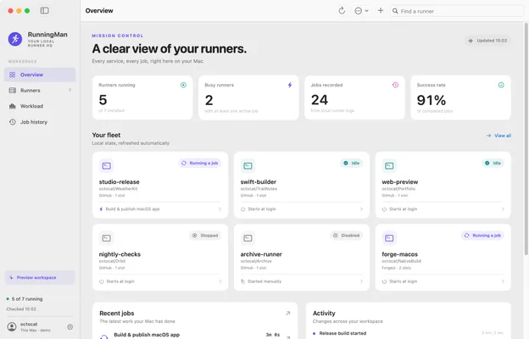Click the Disabled badge on archive-runner
This screenshot has width=529, height=339.
[346, 236]
